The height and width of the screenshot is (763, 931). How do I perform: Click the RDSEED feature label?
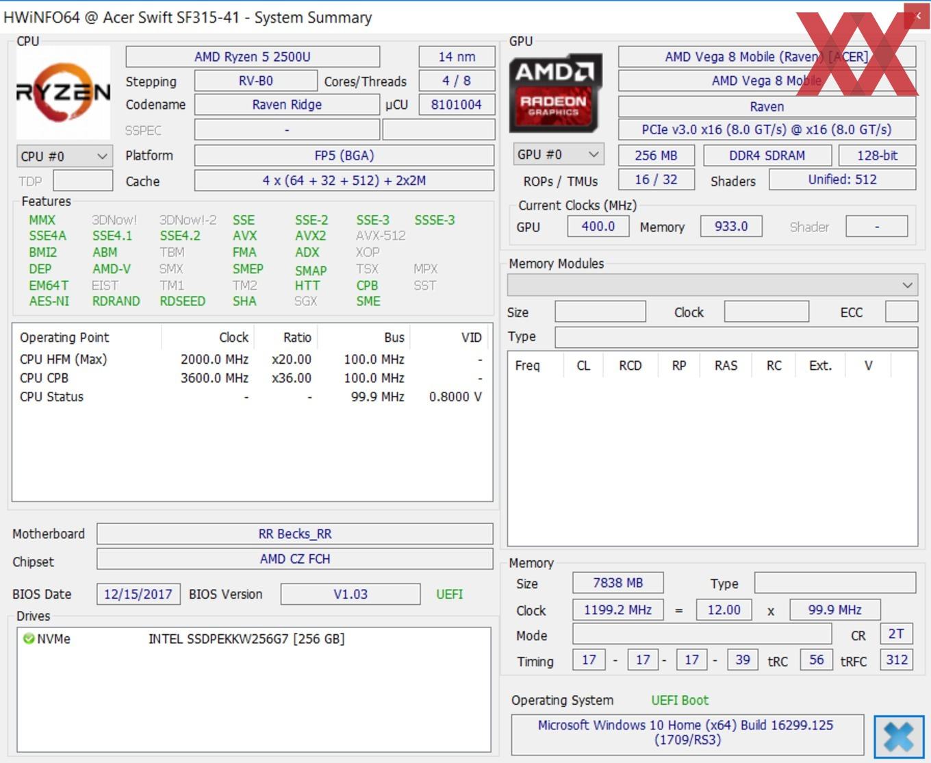[182, 301]
